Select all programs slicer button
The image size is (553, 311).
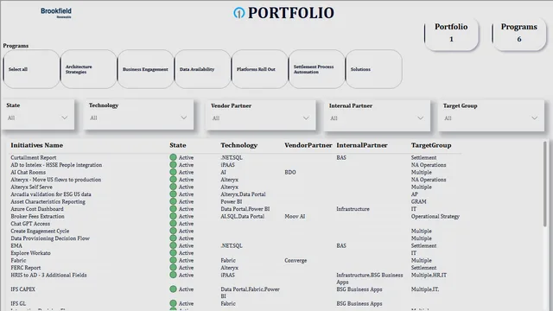click(x=31, y=69)
